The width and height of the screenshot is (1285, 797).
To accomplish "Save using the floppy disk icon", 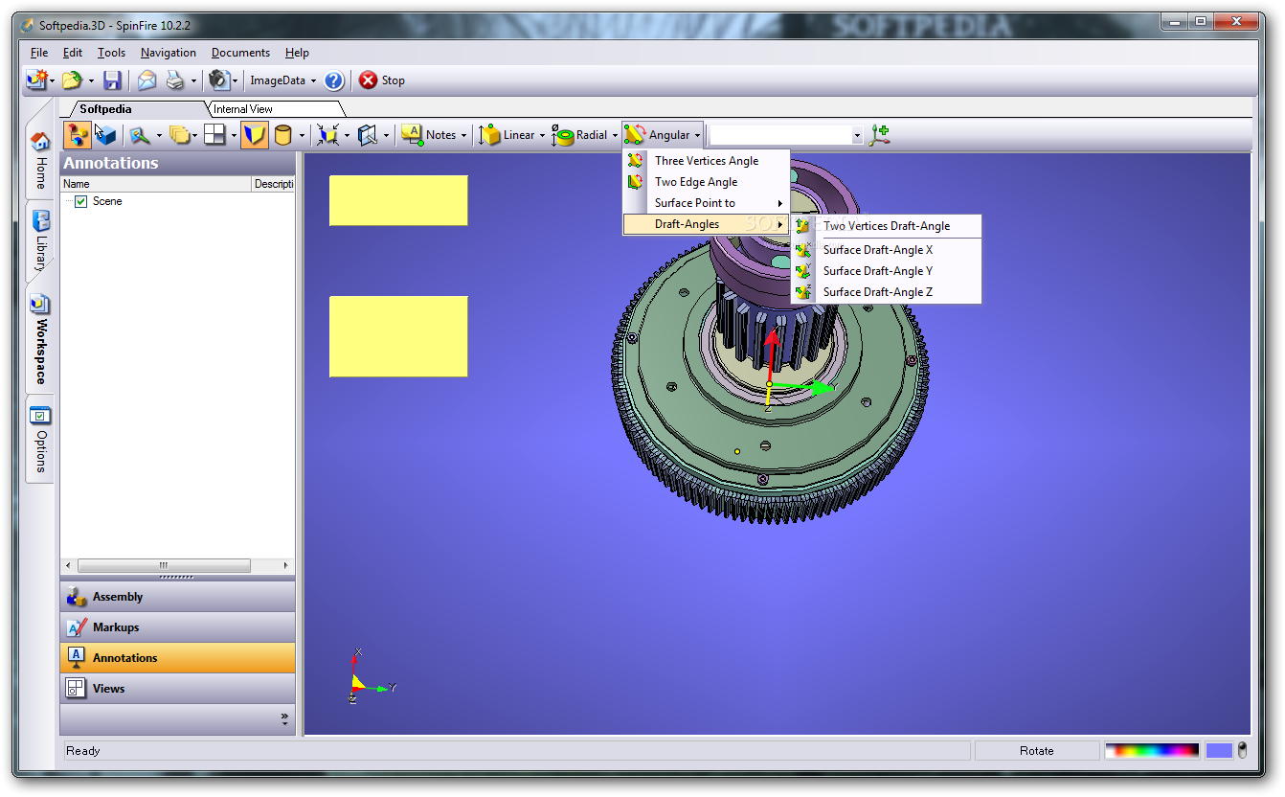I will coord(112,80).
